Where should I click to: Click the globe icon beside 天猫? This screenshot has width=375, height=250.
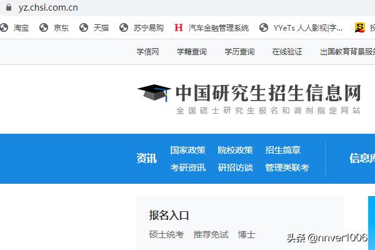point(84,27)
